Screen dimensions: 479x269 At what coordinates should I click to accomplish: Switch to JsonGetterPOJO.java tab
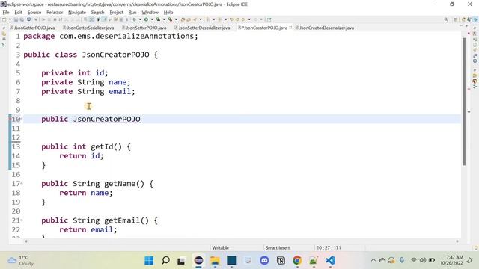32,28
